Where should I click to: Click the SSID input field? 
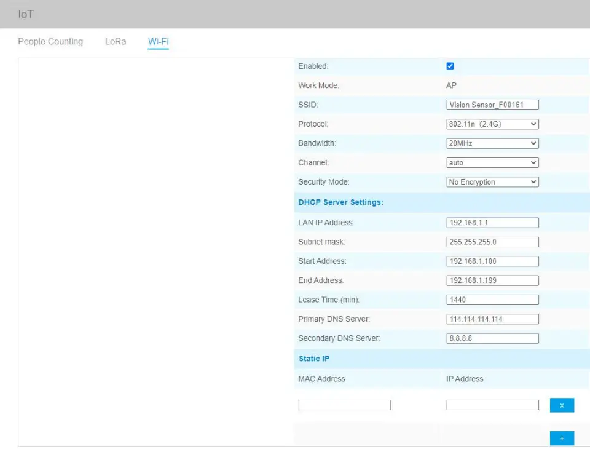click(x=492, y=105)
